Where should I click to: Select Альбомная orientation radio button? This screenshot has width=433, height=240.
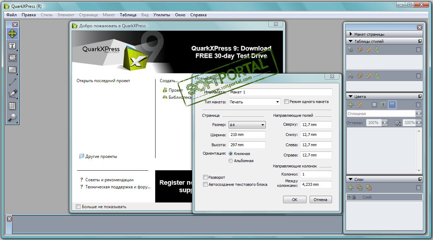pos(231,161)
